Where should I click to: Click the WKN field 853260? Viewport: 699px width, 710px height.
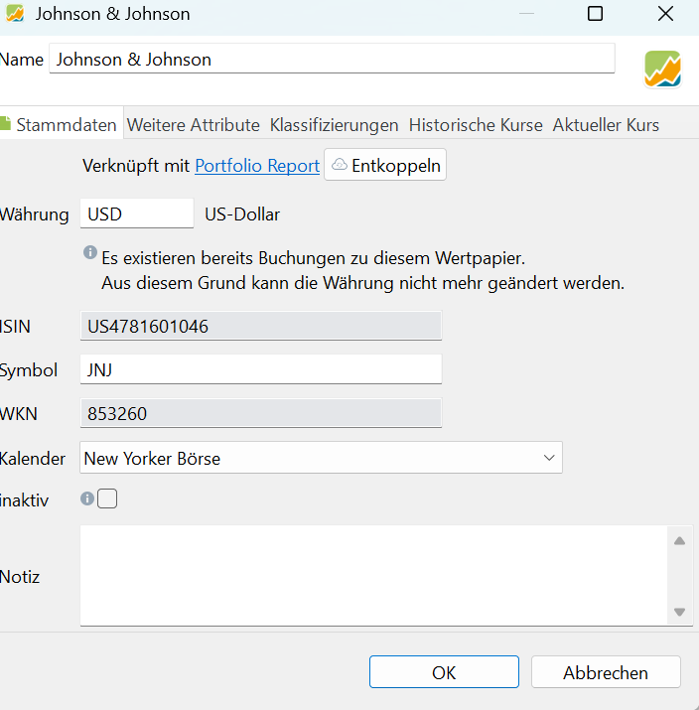(x=261, y=413)
